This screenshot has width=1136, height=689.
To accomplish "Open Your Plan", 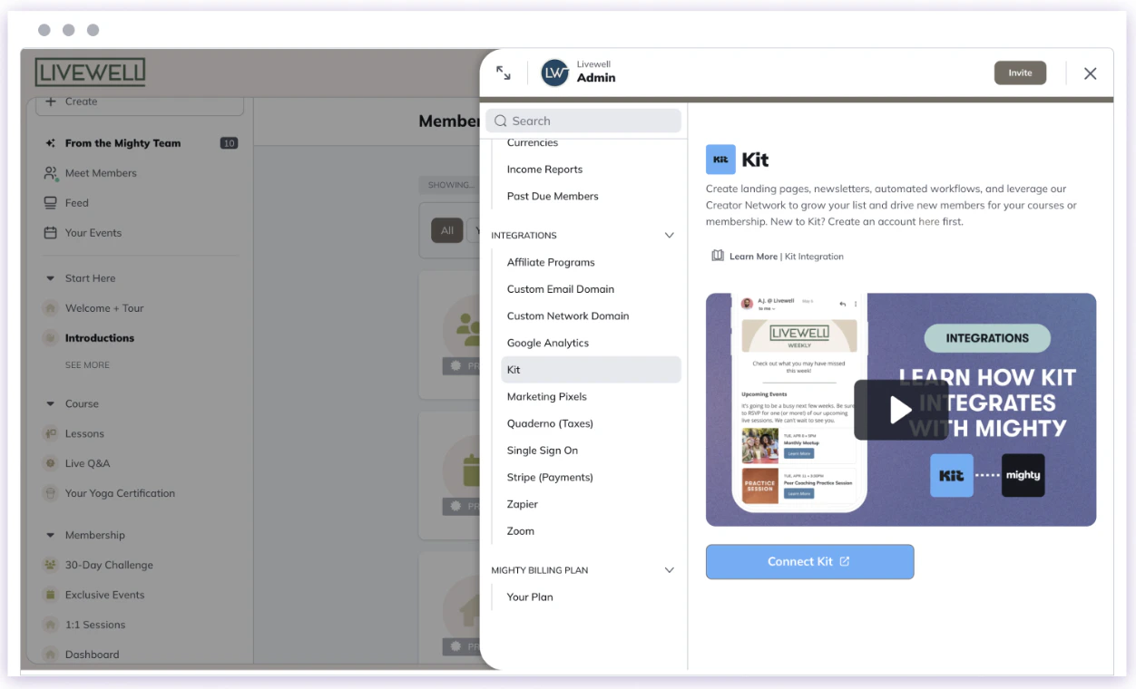I will [x=530, y=597].
